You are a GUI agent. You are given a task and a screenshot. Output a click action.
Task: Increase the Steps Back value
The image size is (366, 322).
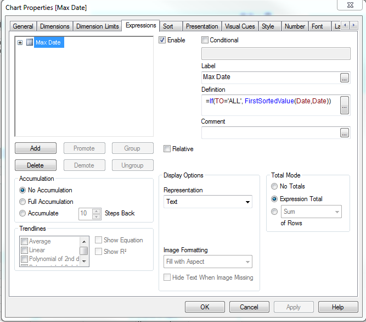(97, 211)
